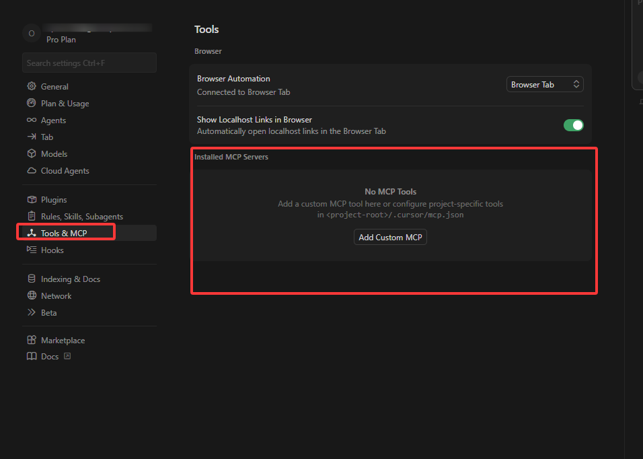643x459 pixels.
Task: Select Tab settings in sidebar
Action: (x=89, y=137)
